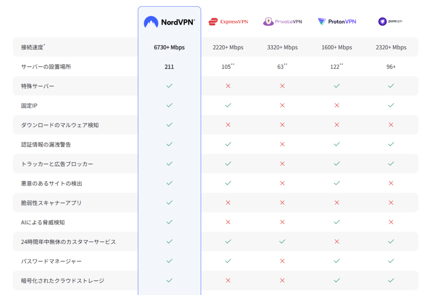This screenshot has width=432, height=295.
Task: Click the 1600+ Mbps speed value
Action: 337,47
